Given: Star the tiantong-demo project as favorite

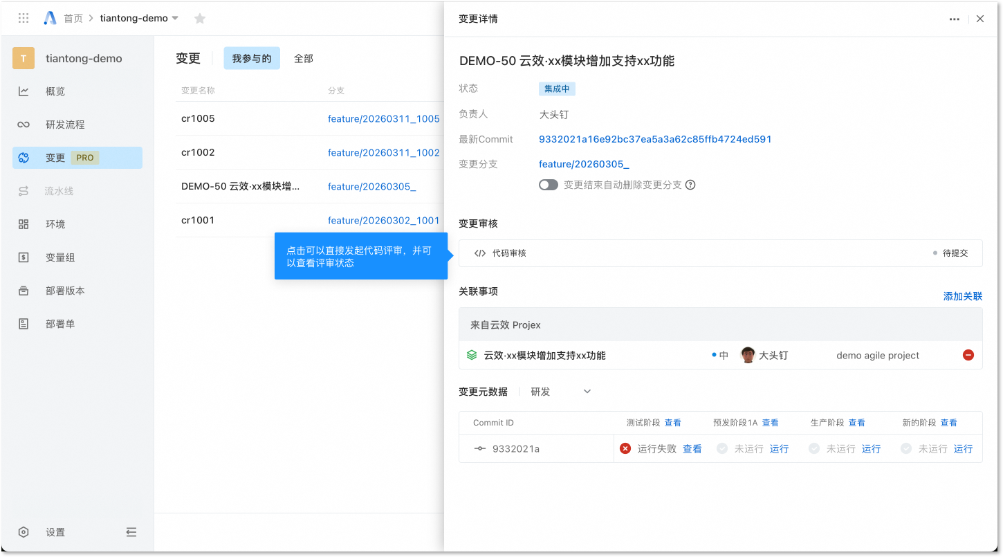Looking at the screenshot, I should [200, 18].
